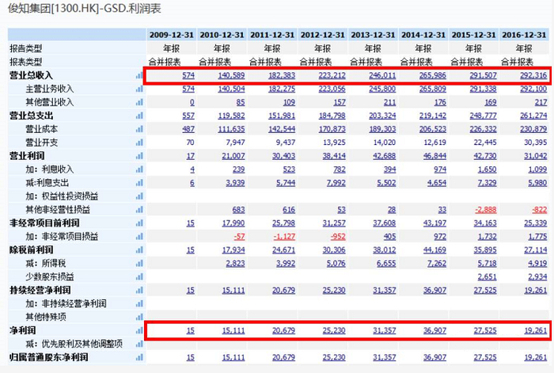Open 2015 其他非经营性损益 value -2,888
This screenshot has height=373, width=554.
(x=486, y=210)
